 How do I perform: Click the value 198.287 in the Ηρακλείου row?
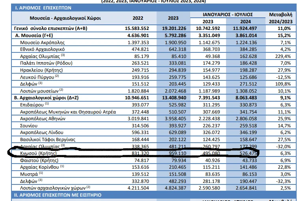(x=248, y=70)
